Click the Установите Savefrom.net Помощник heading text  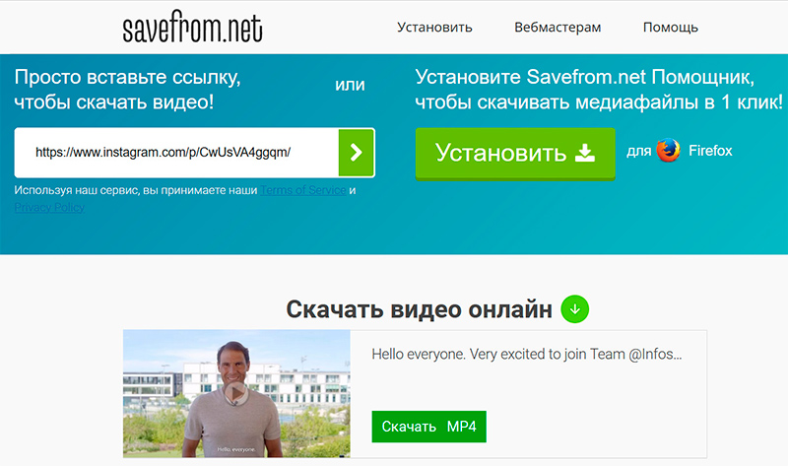599,90
